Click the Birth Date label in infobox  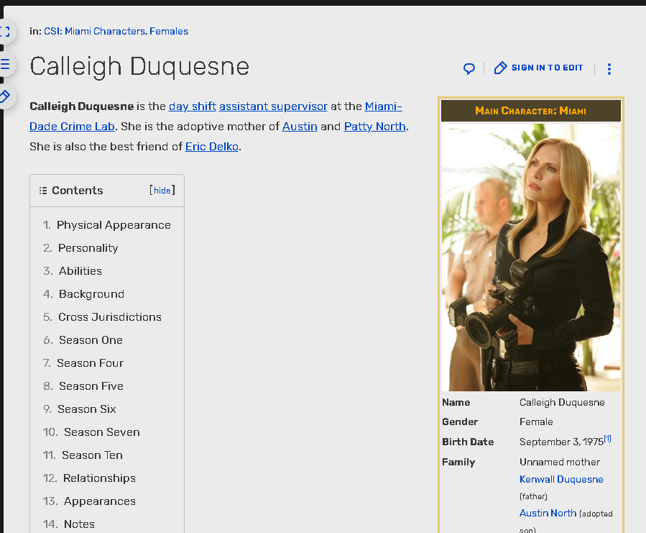click(x=468, y=442)
